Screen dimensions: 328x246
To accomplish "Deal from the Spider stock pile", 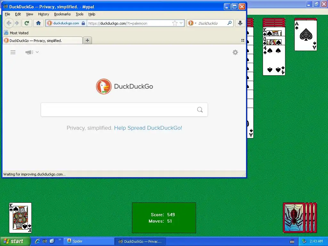I will click(300, 217).
